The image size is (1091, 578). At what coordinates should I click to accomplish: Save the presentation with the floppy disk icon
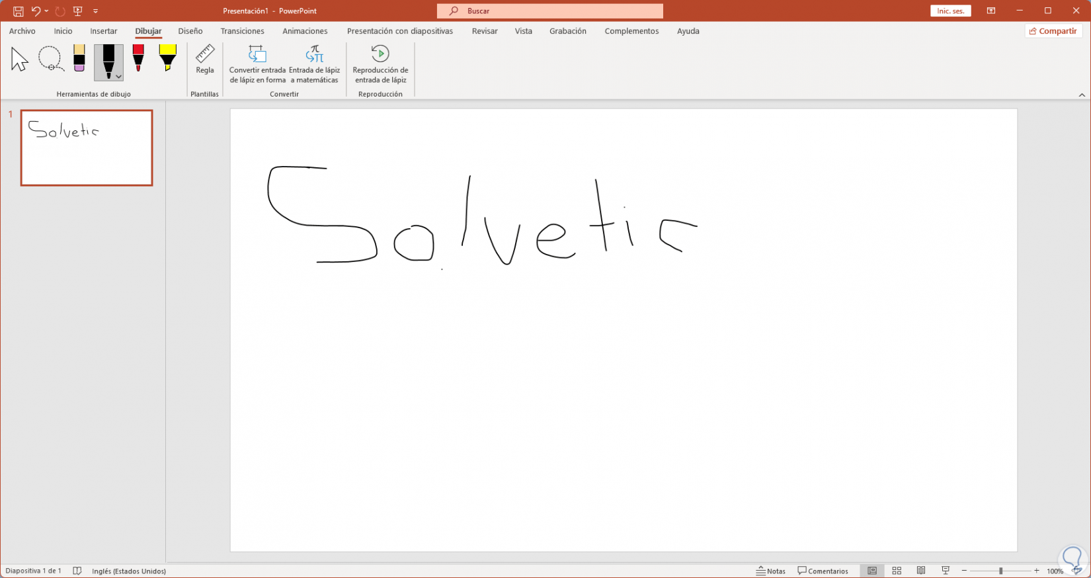[x=19, y=11]
